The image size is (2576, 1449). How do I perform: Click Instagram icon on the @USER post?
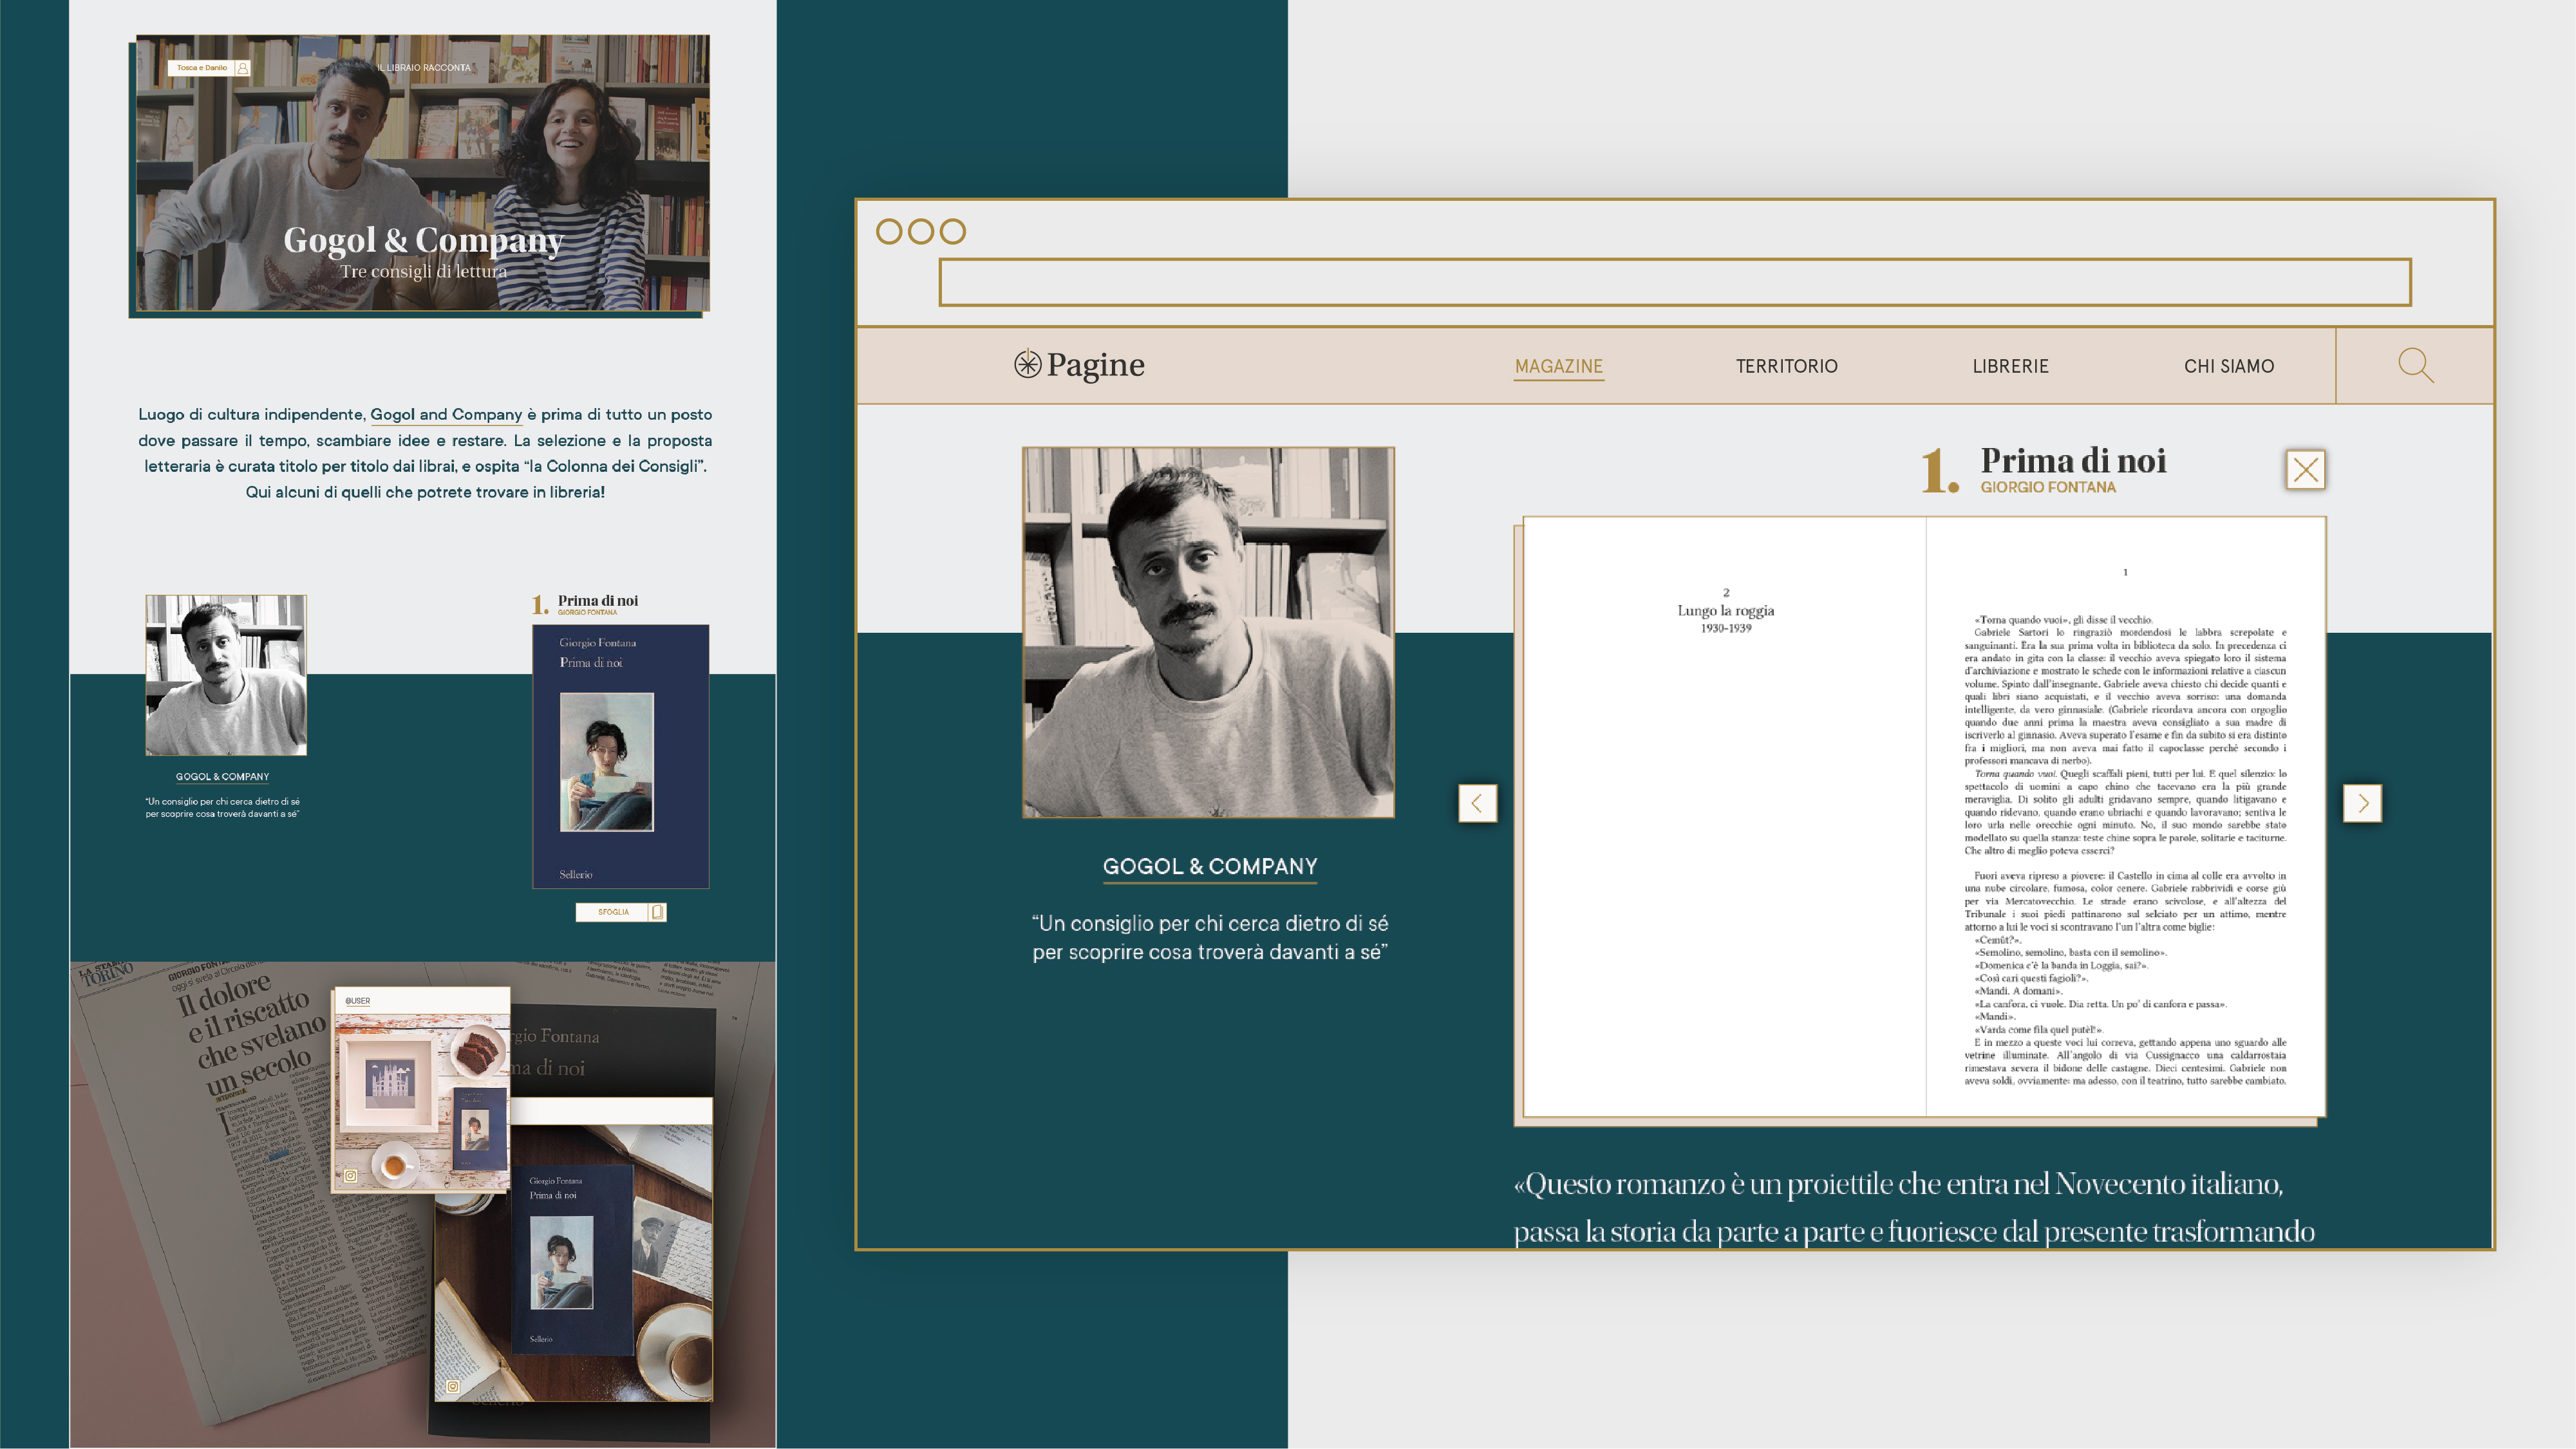click(x=351, y=1176)
